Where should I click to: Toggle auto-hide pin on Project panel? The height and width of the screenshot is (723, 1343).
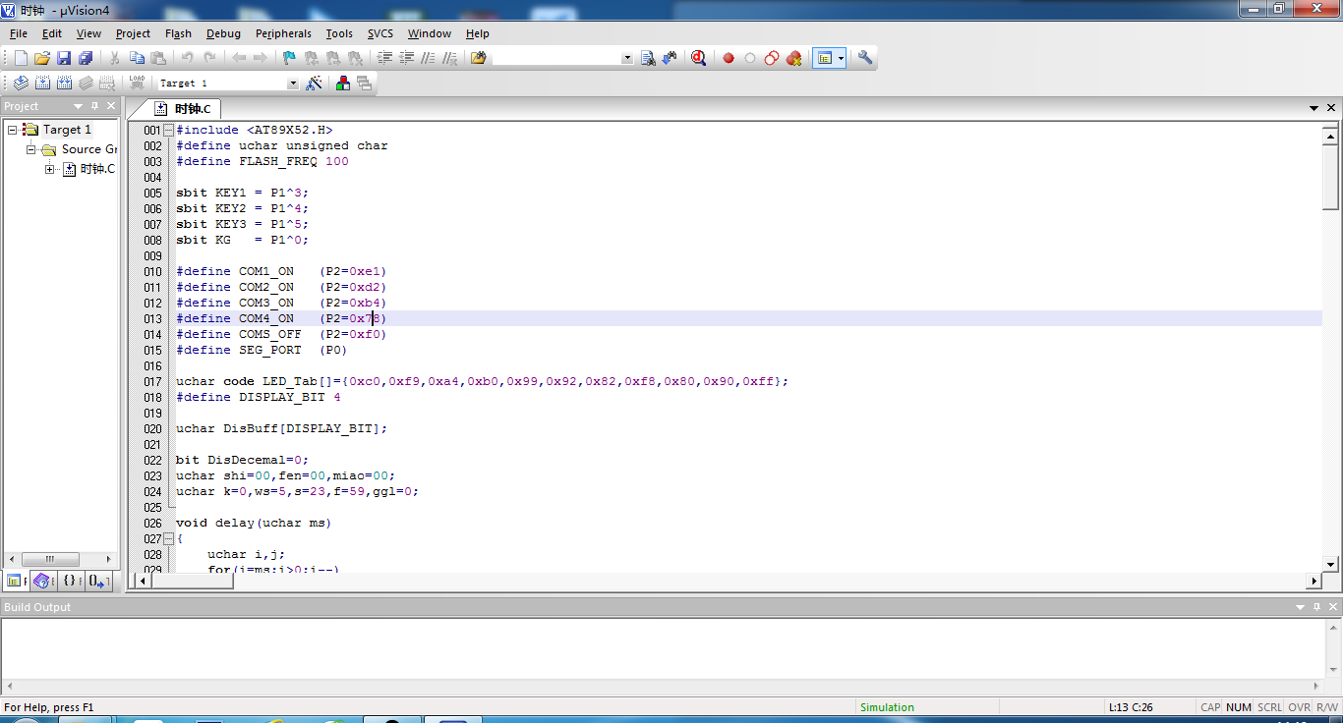click(95, 106)
